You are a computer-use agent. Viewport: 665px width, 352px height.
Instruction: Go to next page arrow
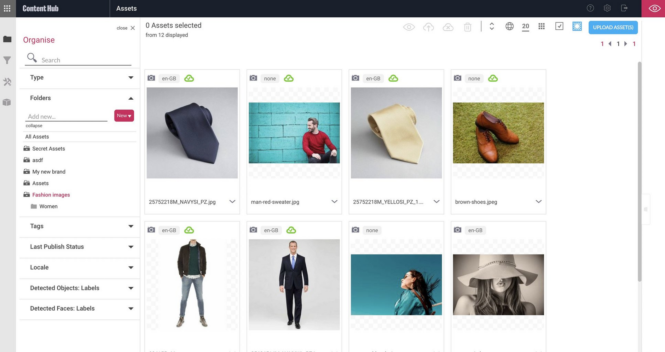pos(626,44)
